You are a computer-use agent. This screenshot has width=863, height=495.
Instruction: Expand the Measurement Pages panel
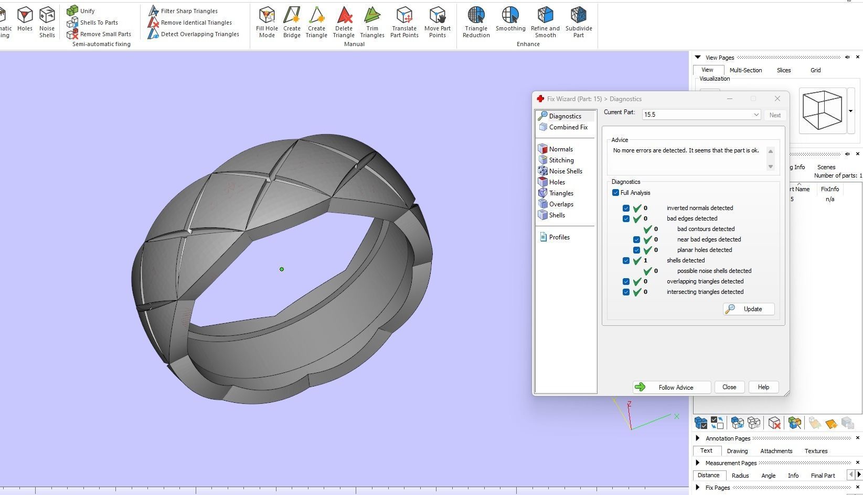[x=698, y=463]
